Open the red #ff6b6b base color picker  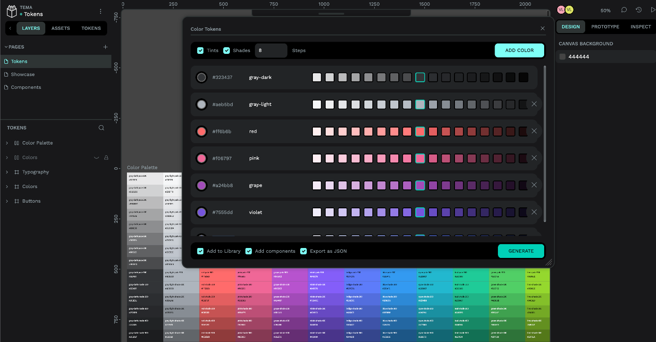coord(202,131)
